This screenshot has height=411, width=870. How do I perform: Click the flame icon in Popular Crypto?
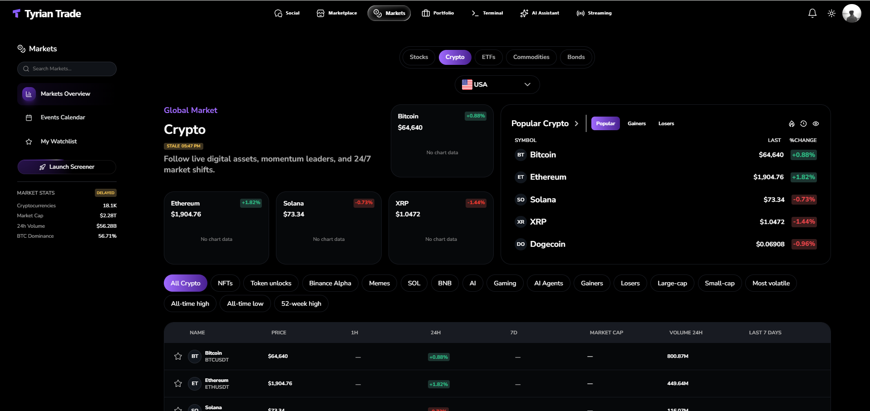pyautogui.click(x=791, y=123)
